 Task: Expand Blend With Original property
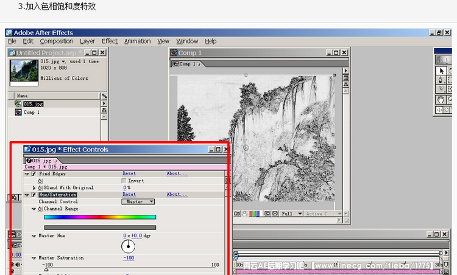(34, 188)
